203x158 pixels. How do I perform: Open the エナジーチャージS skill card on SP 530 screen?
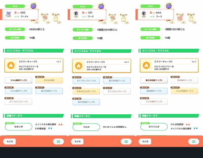point(34,65)
